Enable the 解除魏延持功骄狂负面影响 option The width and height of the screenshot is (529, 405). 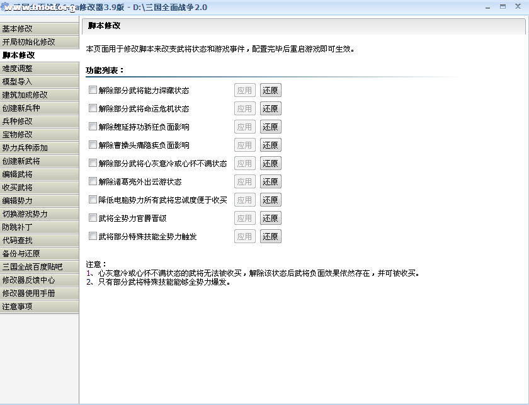(x=93, y=127)
